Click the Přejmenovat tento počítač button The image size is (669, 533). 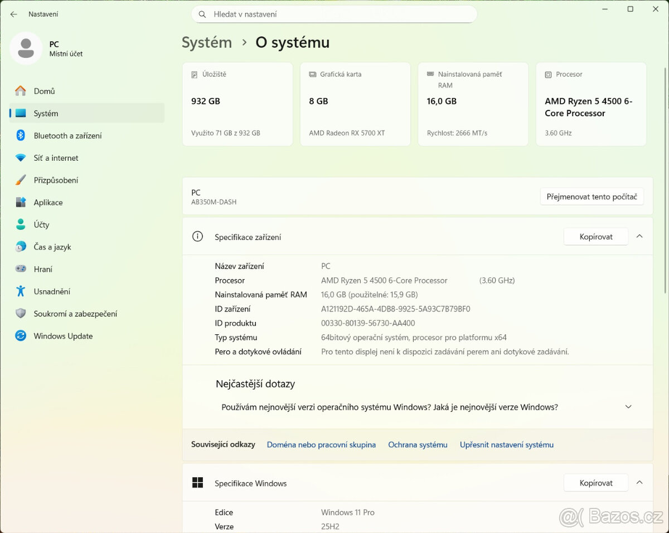pyautogui.click(x=592, y=196)
